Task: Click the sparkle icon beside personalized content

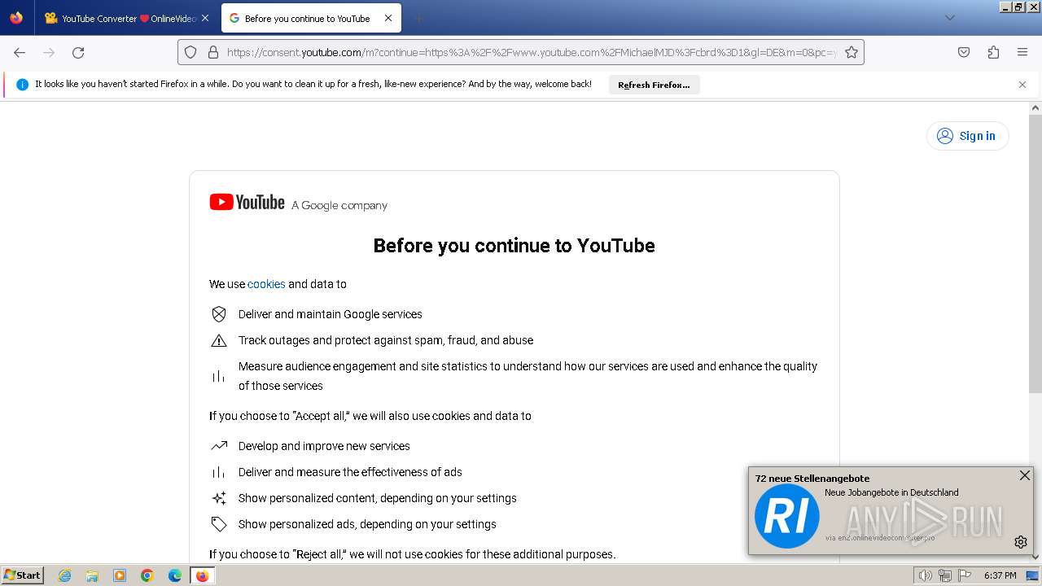Action: pyautogui.click(x=219, y=498)
